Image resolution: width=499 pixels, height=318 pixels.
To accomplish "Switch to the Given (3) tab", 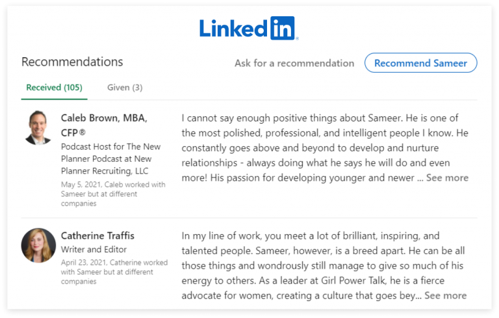I will pyautogui.click(x=125, y=87).
